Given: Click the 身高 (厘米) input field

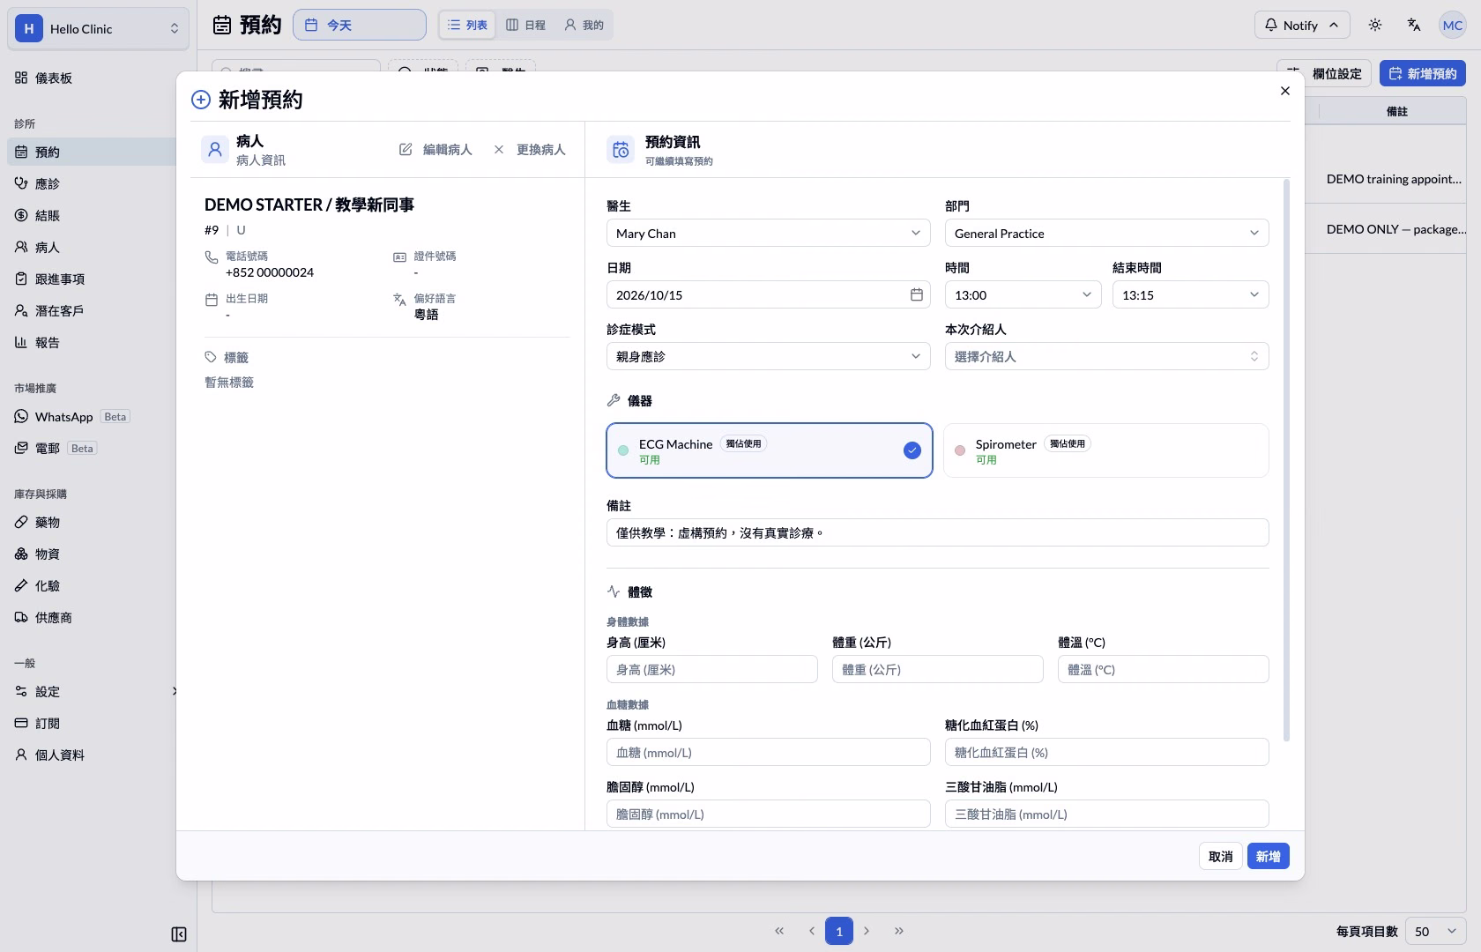Looking at the screenshot, I should coord(712,669).
